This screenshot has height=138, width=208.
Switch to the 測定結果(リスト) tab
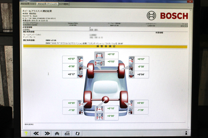coord(28,4)
